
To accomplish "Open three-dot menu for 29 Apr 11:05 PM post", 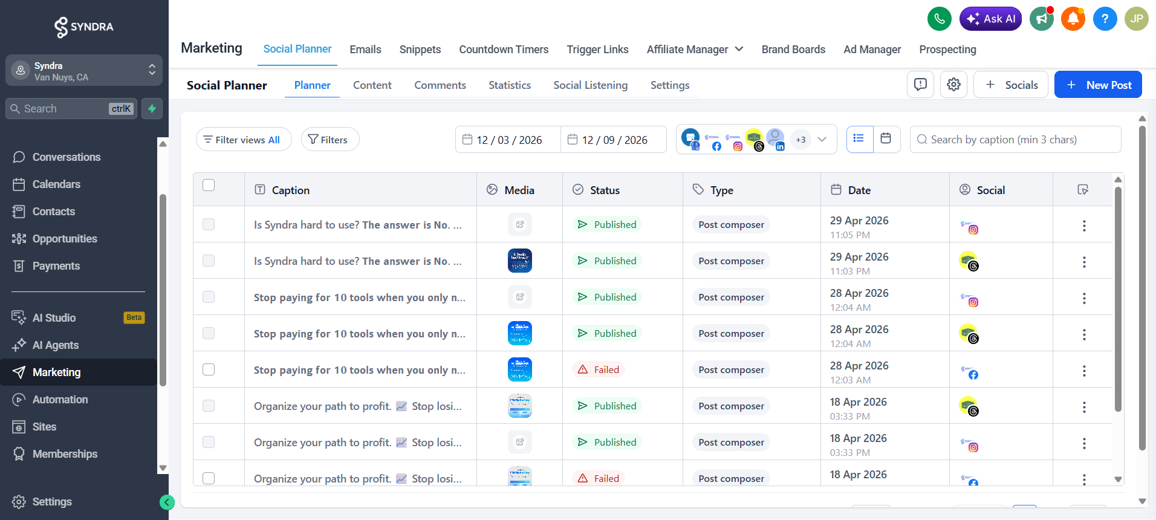I will coord(1084,226).
